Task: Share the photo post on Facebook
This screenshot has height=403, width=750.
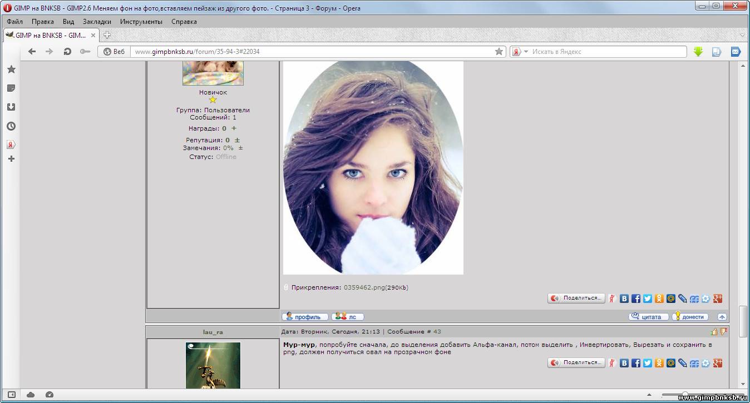Action: click(x=636, y=298)
